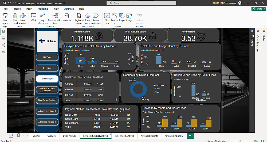This screenshot has width=267, height=142.
Task: Click the Save icon in title bar
Action: click(x=4, y=3)
